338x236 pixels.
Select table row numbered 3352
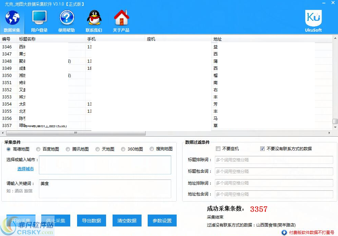click(x=166, y=90)
